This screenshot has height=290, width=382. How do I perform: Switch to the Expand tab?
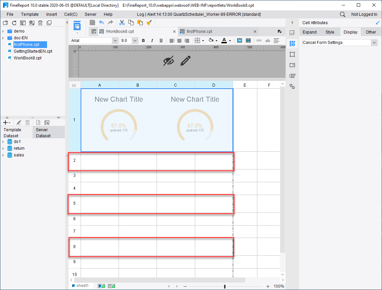309,32
